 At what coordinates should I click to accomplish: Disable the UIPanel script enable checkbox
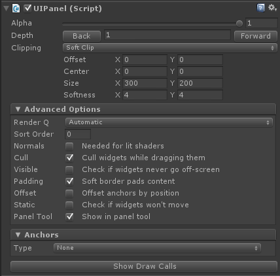pos(27,9)
